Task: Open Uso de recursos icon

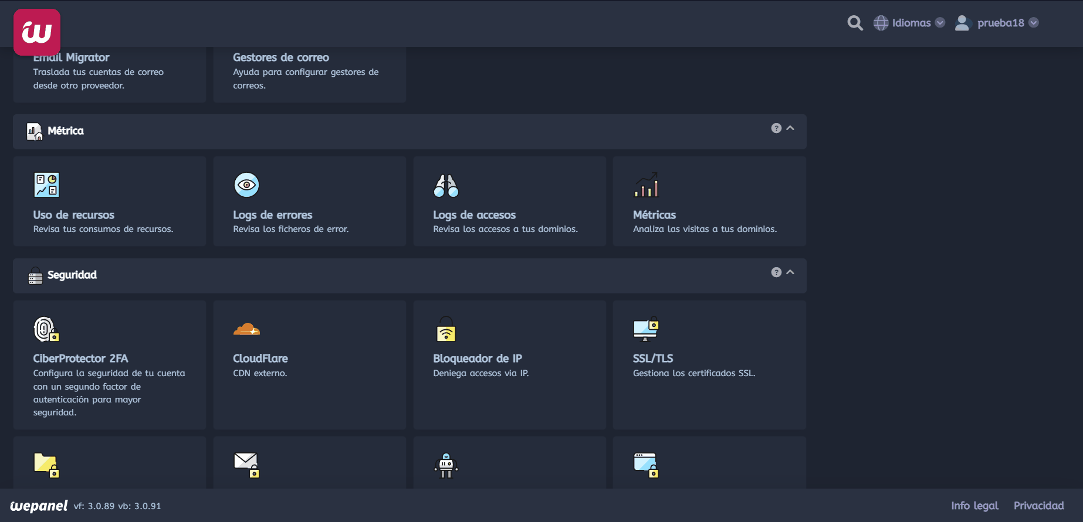Action: click(x=46, y=185)
